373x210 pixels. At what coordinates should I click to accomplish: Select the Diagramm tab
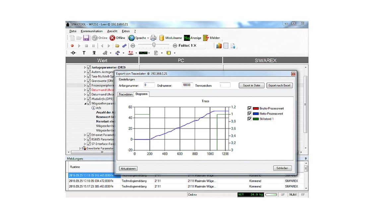click(x=142, y=94)
